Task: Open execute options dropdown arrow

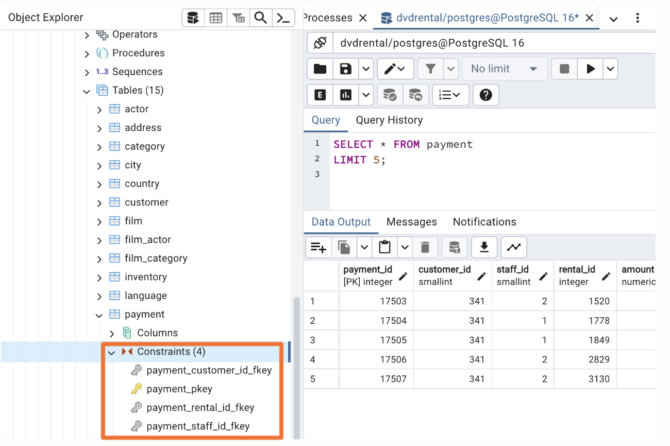Action: (x=611, y=69)
